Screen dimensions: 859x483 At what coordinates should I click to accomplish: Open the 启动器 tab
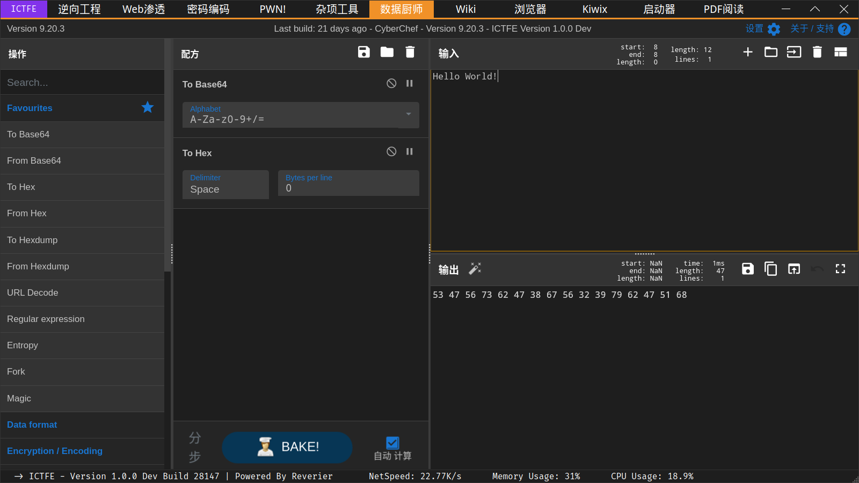point(659,9)
